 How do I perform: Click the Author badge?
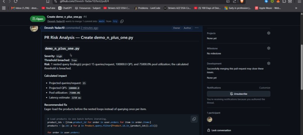point(188,28)
